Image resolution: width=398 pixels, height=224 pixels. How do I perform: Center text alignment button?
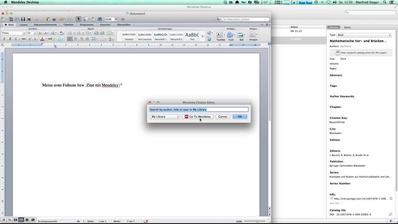pyautogui.click(x=76, y=39)
